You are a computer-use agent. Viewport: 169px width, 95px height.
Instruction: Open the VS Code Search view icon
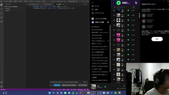(x=2, y=9)
